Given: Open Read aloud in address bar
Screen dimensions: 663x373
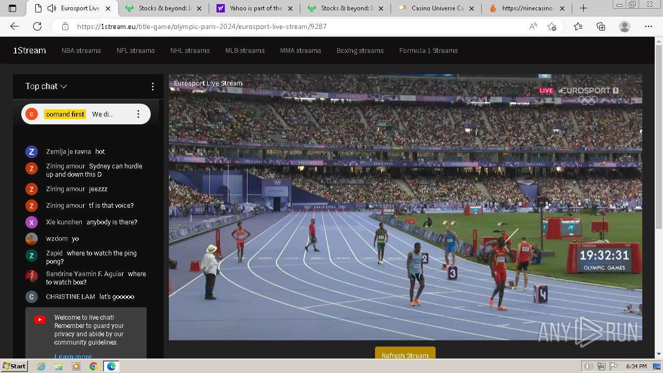Looking at the screenshot, I should click(533, 26).
